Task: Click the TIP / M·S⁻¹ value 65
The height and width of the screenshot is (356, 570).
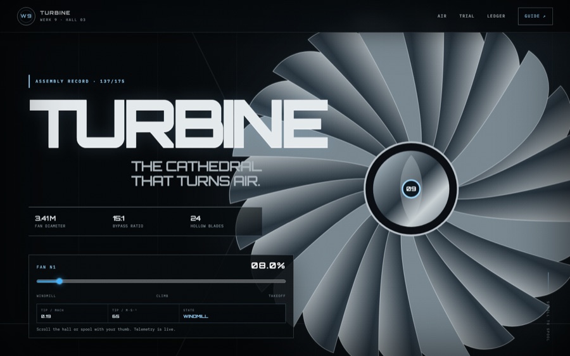Action: 116,316
